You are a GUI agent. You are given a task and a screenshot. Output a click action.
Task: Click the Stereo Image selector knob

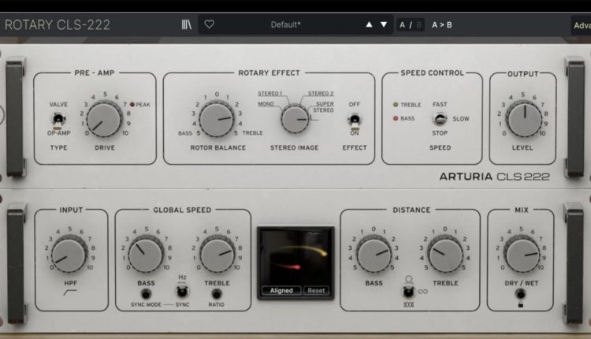tap(295, 119)
